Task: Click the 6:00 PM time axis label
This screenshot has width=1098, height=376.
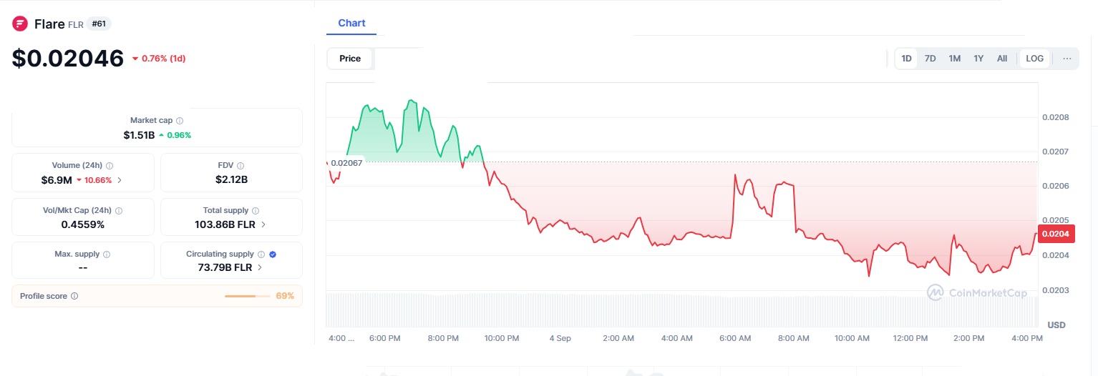Action: point(384,338)
